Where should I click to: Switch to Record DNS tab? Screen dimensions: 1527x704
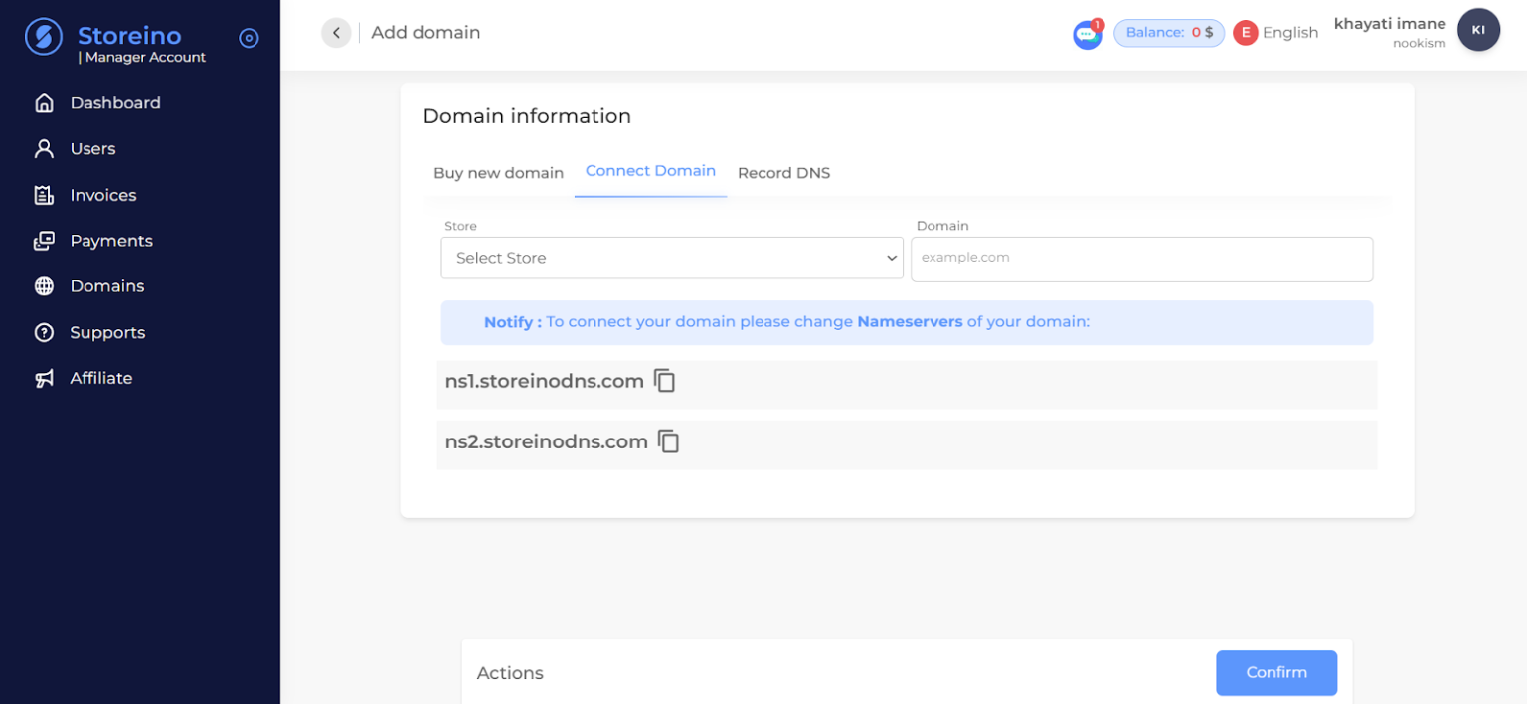point(783,173)
